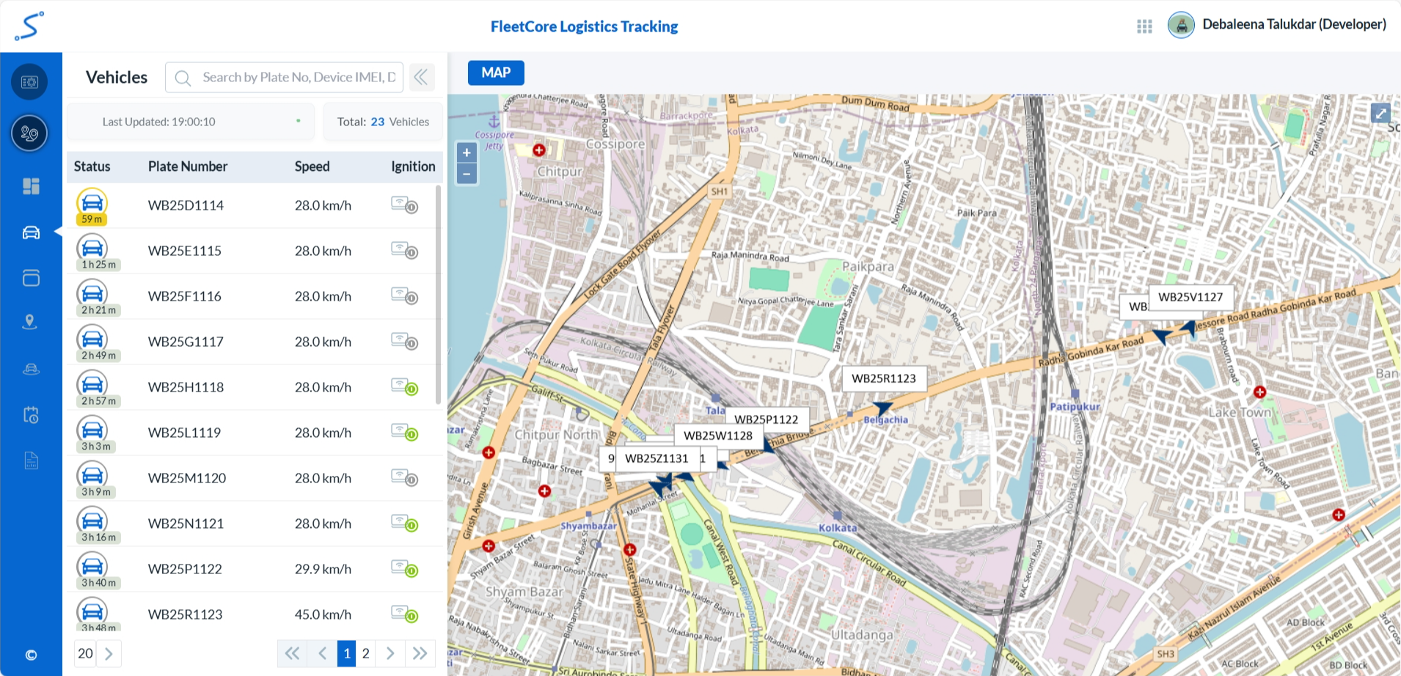The image size is (1401, 676).
Task: Toggle ignition indicator for WB25H1118
Action: pos(404,387)
